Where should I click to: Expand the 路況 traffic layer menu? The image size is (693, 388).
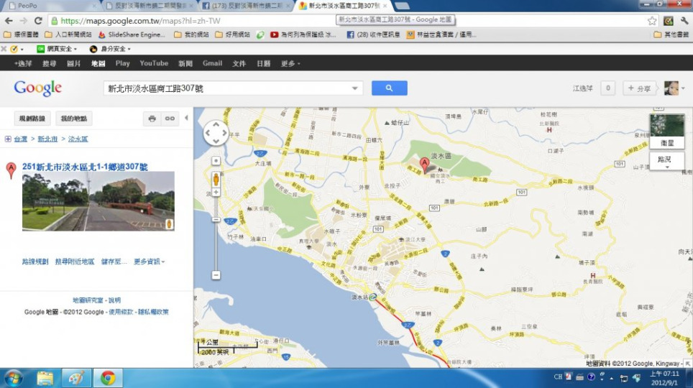tap(666, 162)
